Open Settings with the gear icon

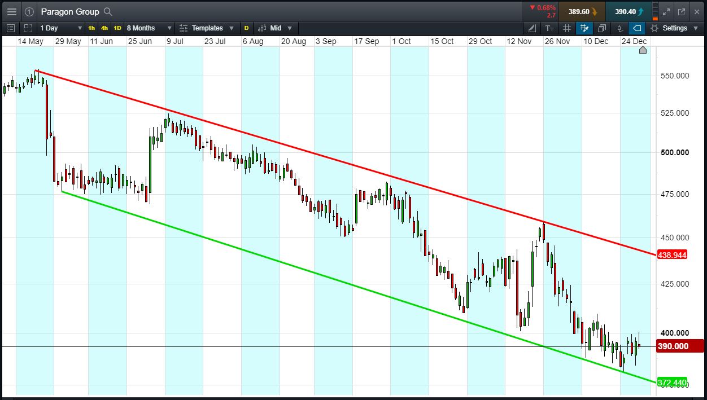pos(654,28)
